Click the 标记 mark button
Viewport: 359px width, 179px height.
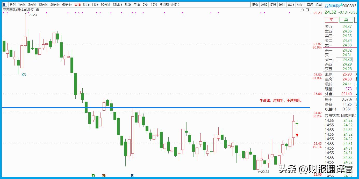pos(300,5)
